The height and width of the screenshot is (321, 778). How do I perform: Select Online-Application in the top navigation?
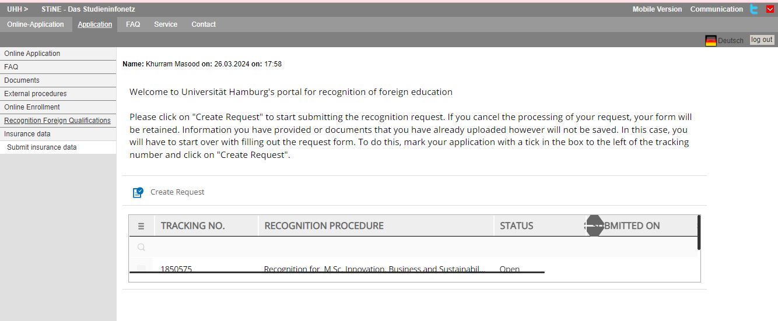(x=36, y=24)
